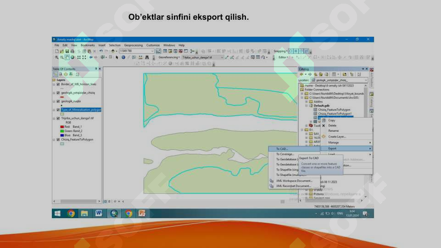
Task: Open georeferencing layer TAjriba_uchun_darsga1.tif dropdown
Action: pyautogui.click(x=222, y=57)
